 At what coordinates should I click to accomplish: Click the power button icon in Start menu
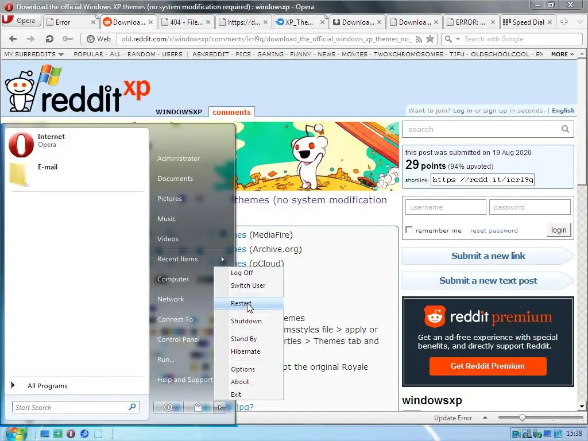pos(168,407)
